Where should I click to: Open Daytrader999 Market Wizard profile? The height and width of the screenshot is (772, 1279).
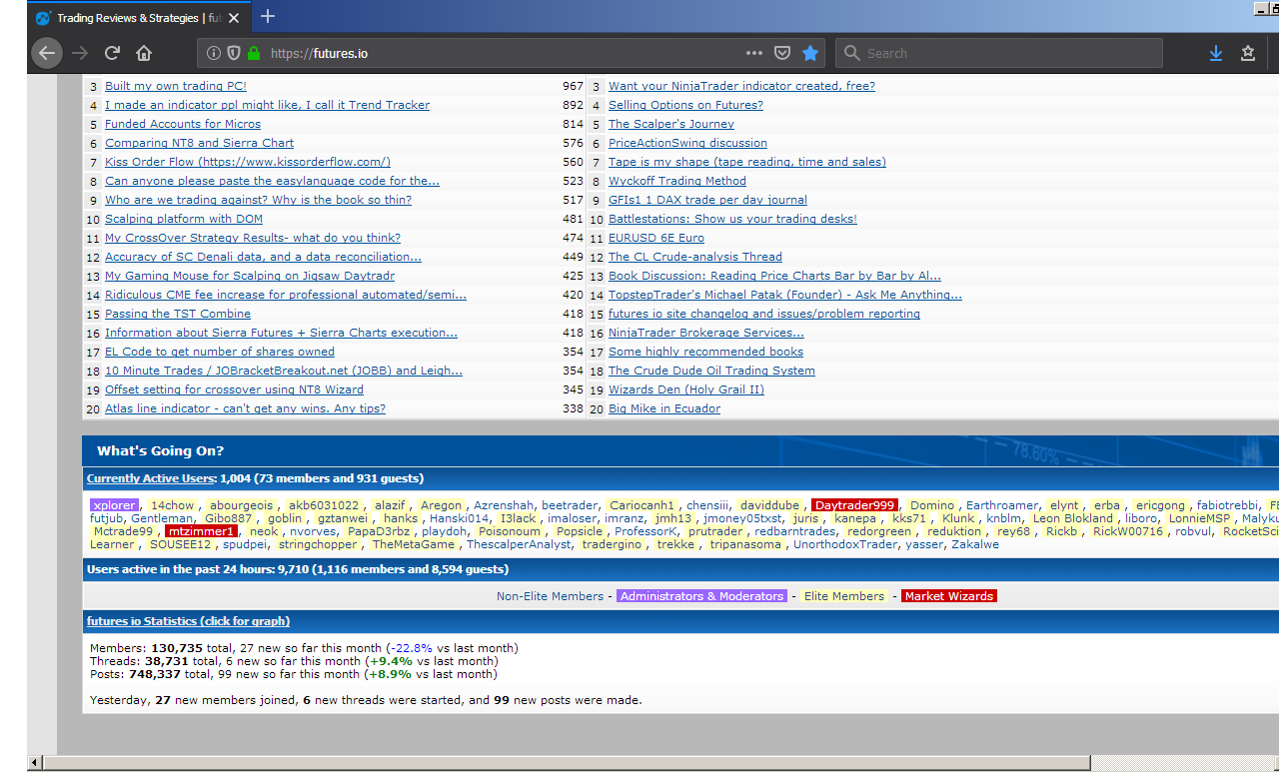tap(854, 505)
